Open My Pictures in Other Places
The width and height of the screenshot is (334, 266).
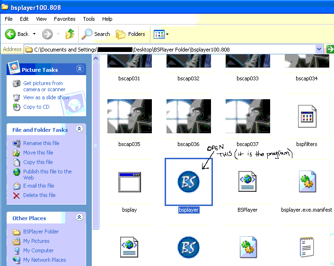(x=36, y=241)
